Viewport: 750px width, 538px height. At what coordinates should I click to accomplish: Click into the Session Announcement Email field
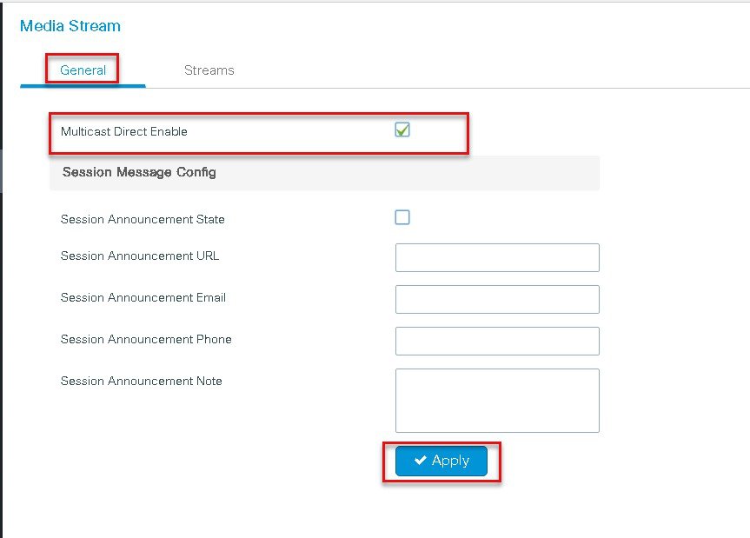pyautogui.click(x=497, y=299)
